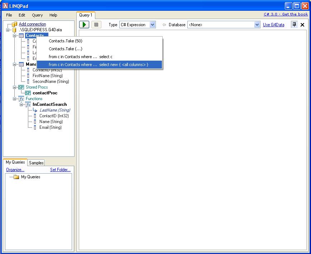Select the SecondName (String) column

(51, 81)
